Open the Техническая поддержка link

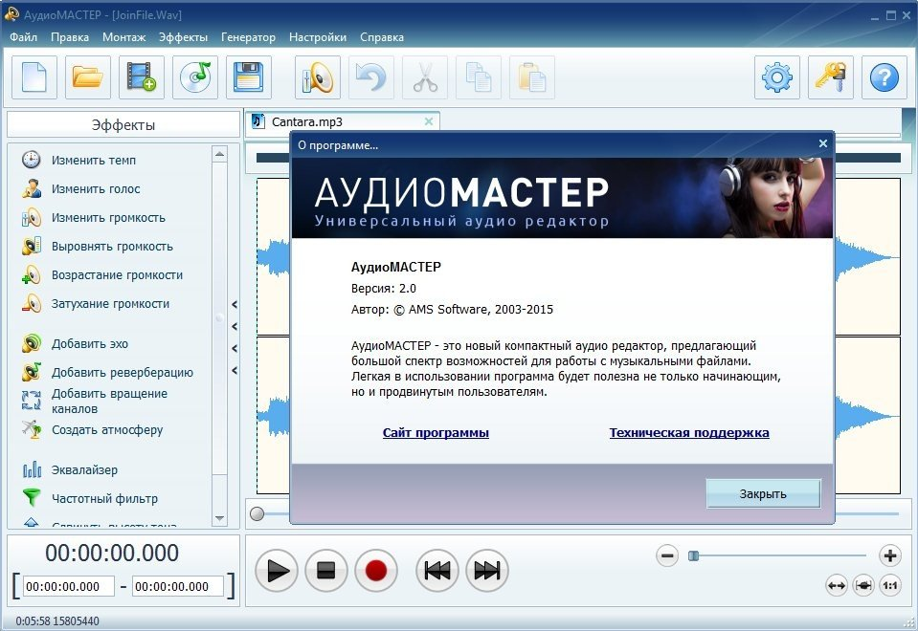[688, 433]
